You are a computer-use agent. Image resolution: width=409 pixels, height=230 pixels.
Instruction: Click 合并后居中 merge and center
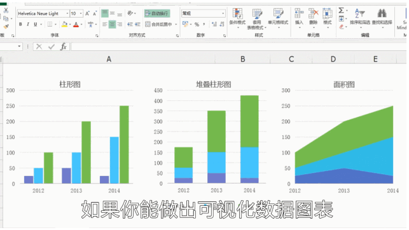pyautogui.click(x=158, y=24)
